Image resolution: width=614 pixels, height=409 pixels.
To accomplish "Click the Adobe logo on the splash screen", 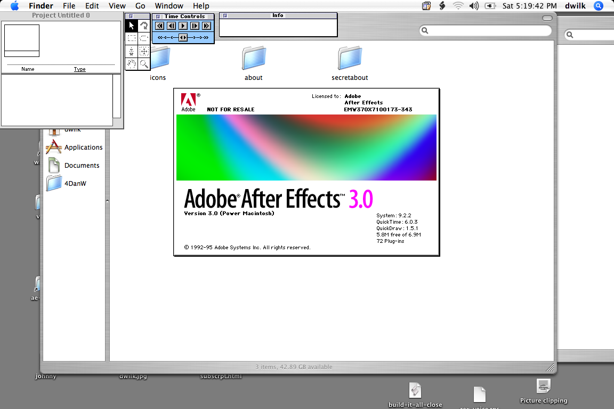I will pyautogui.click(x=188, y=103).
